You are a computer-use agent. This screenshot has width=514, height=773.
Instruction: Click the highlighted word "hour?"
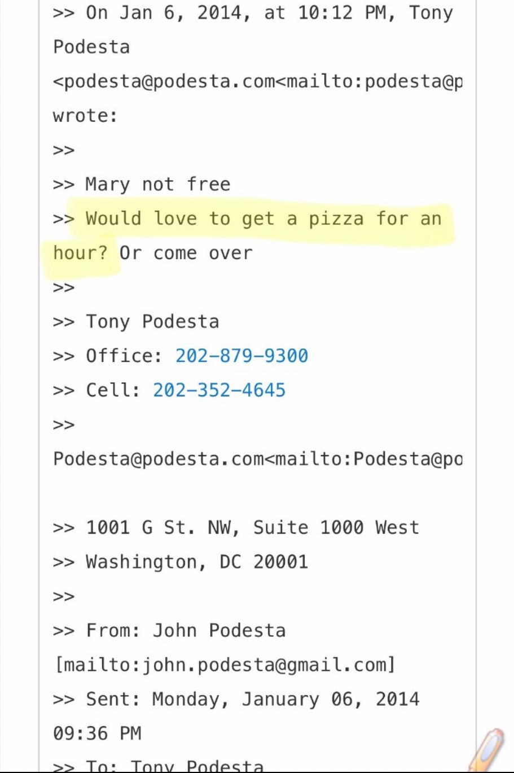click(80, 253)
